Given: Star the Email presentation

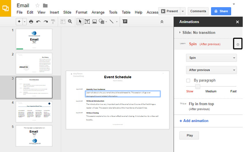Looking at the screenshot, I should click(x=37, y=6).
